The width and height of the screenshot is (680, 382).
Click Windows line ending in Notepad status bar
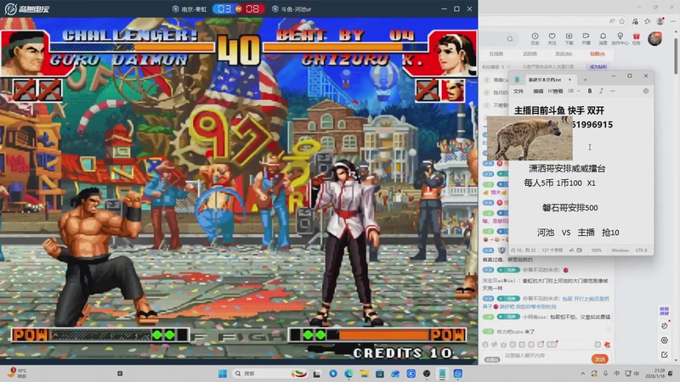(x=620, y=250)
